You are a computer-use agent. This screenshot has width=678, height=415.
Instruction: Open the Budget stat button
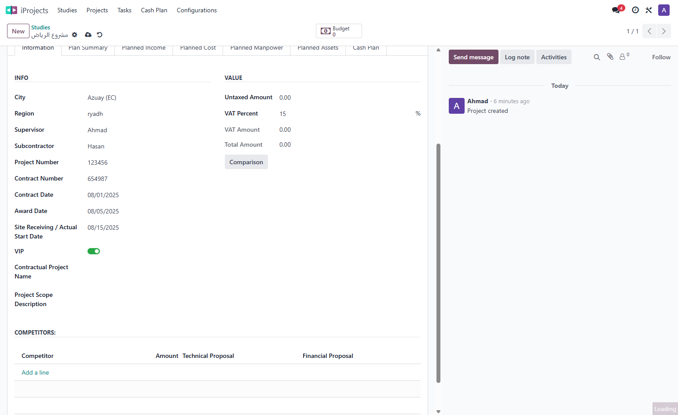[x=339, y=31]
